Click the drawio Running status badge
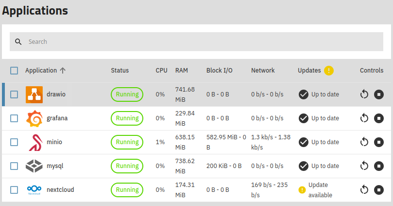Viewport: 393px width, 206px height. (x=127, y=94)
